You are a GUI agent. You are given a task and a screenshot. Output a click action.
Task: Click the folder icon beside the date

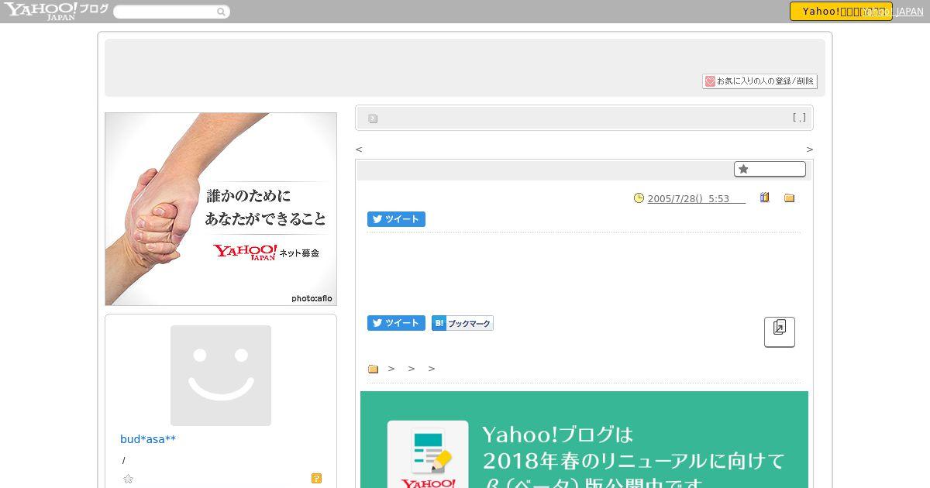[789, 198]
